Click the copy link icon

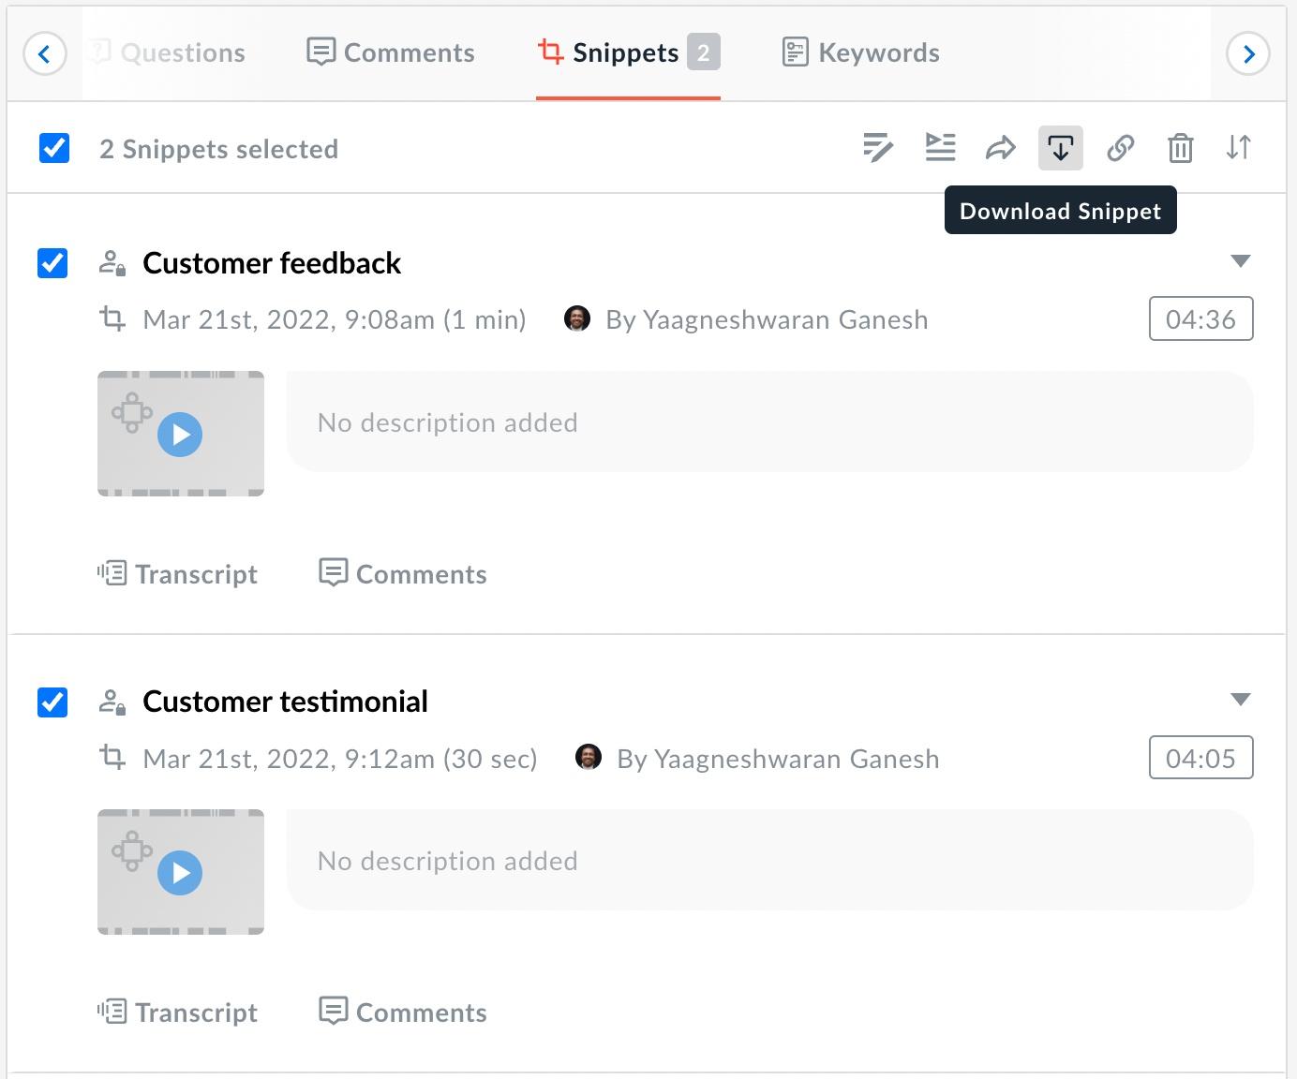pyautogui.click(x=1121, y=148)
